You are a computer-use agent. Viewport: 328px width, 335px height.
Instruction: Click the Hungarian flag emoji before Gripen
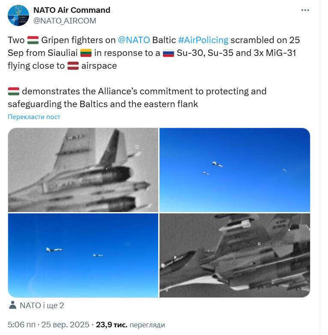[33, 40]
